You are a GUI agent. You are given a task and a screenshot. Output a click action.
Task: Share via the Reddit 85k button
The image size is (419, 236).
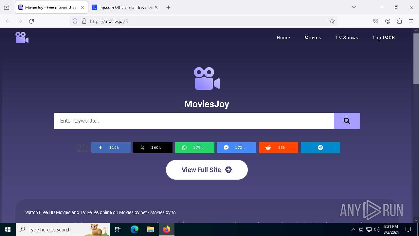[279, 147]
